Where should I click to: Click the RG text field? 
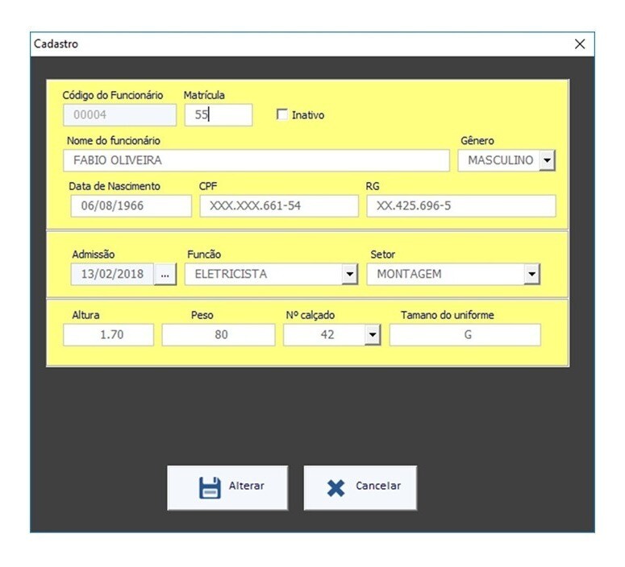pos(460,206)
